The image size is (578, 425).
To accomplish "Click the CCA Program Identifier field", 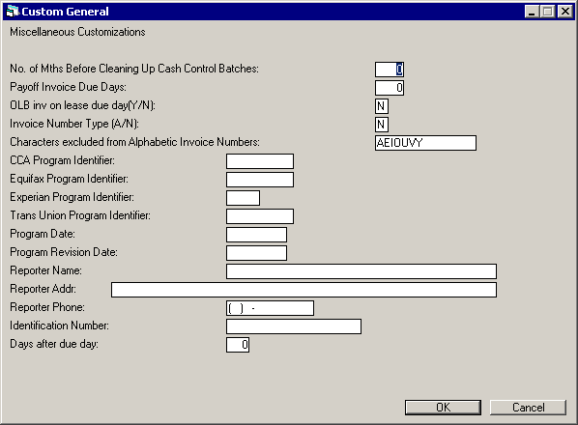I will pos(260,161).
